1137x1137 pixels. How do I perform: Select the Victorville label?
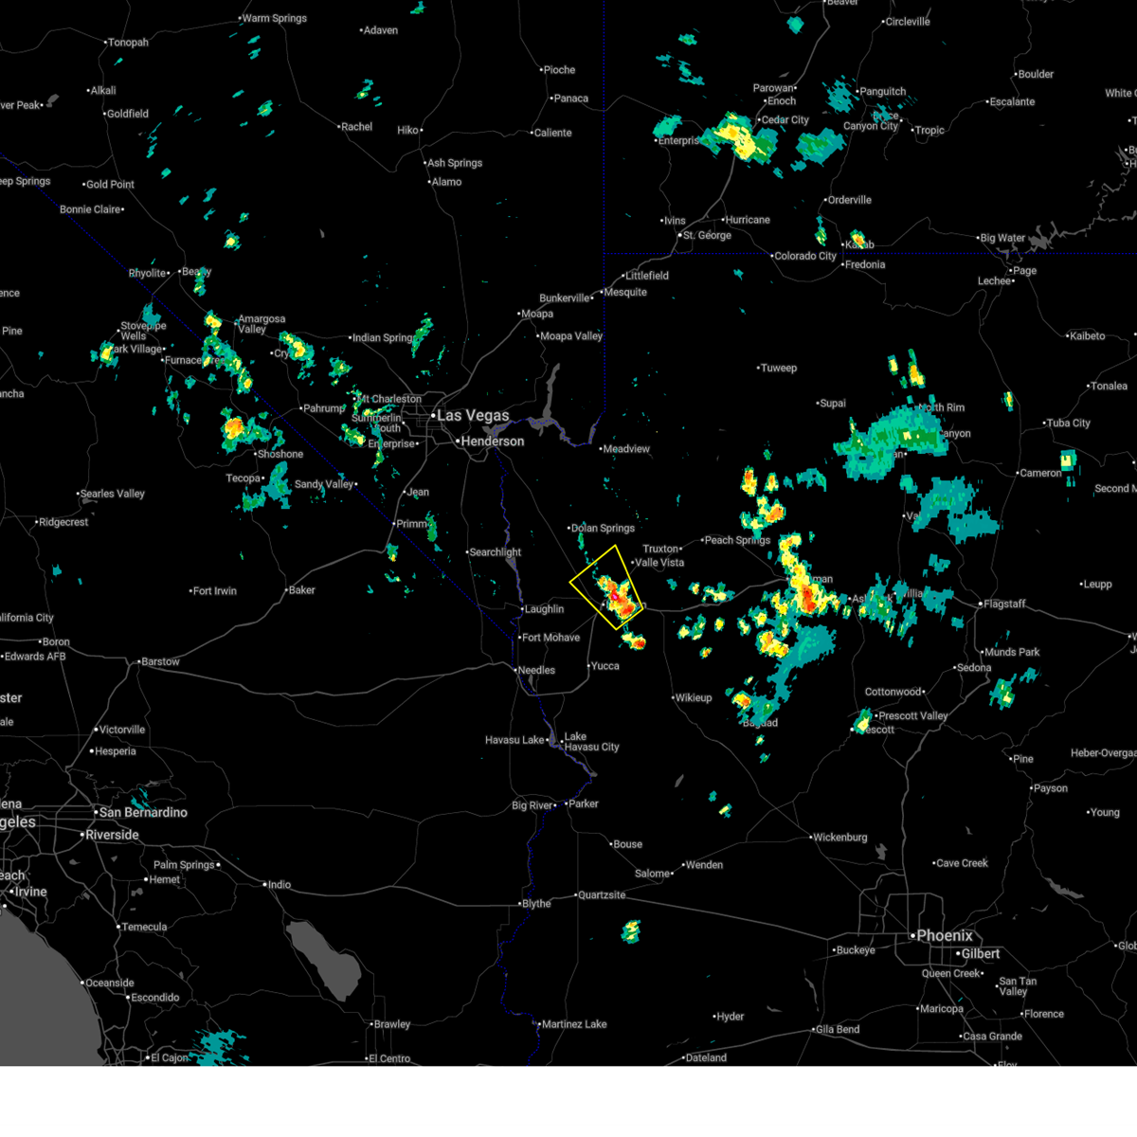click(x=122, y=730)
